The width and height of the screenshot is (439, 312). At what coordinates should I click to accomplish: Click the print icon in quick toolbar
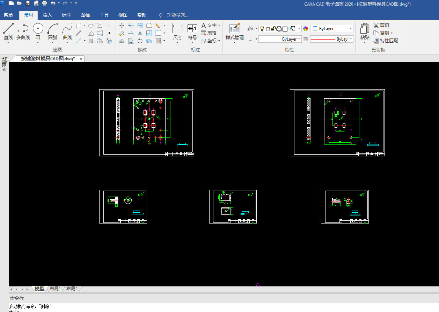point(45,3)
